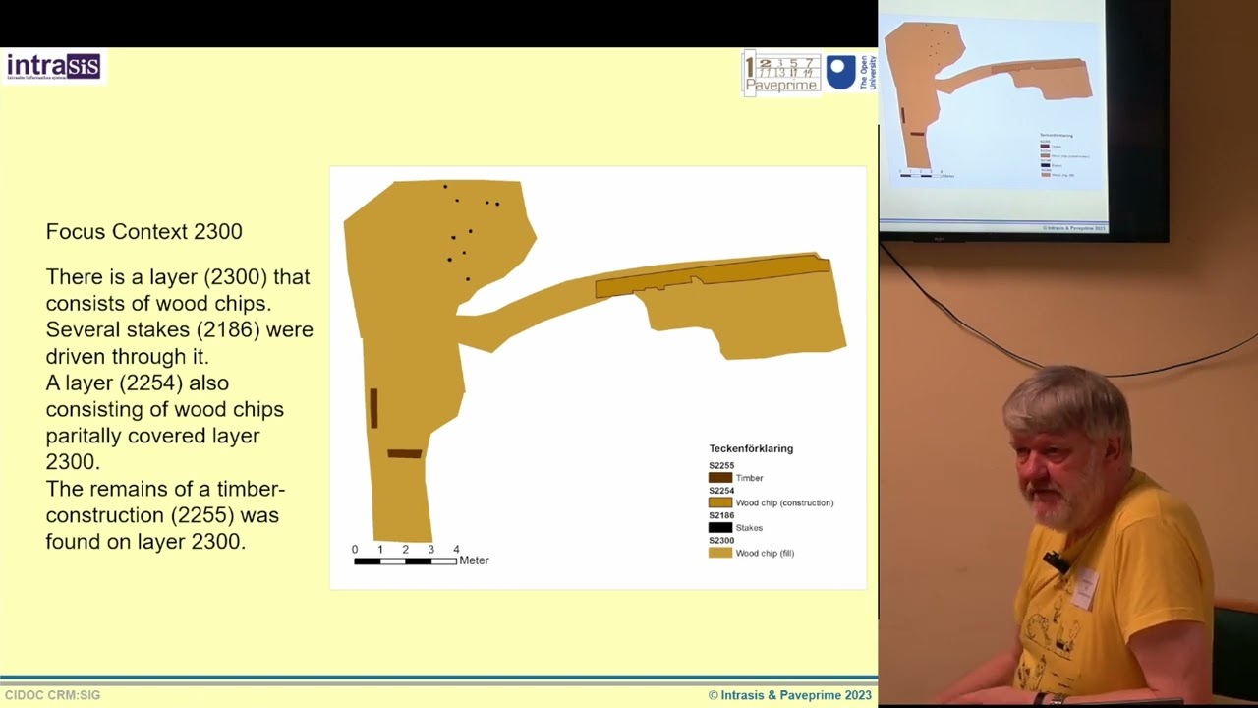Click the Open University logo

[x=851, y=73]
